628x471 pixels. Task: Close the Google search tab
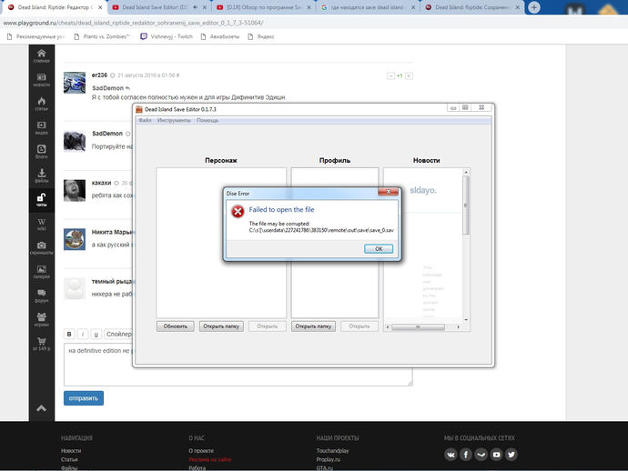pyautogui.click(x=413, y=7)
